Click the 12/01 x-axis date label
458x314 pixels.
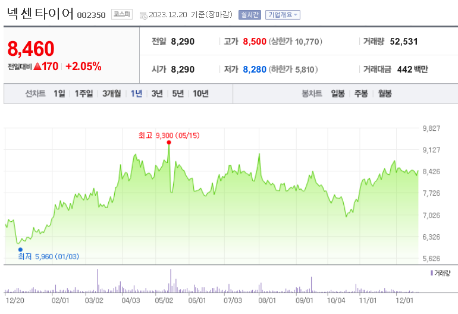coord(404,300)
